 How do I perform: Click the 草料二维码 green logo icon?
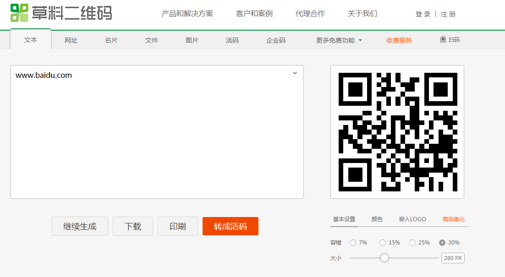19,13
